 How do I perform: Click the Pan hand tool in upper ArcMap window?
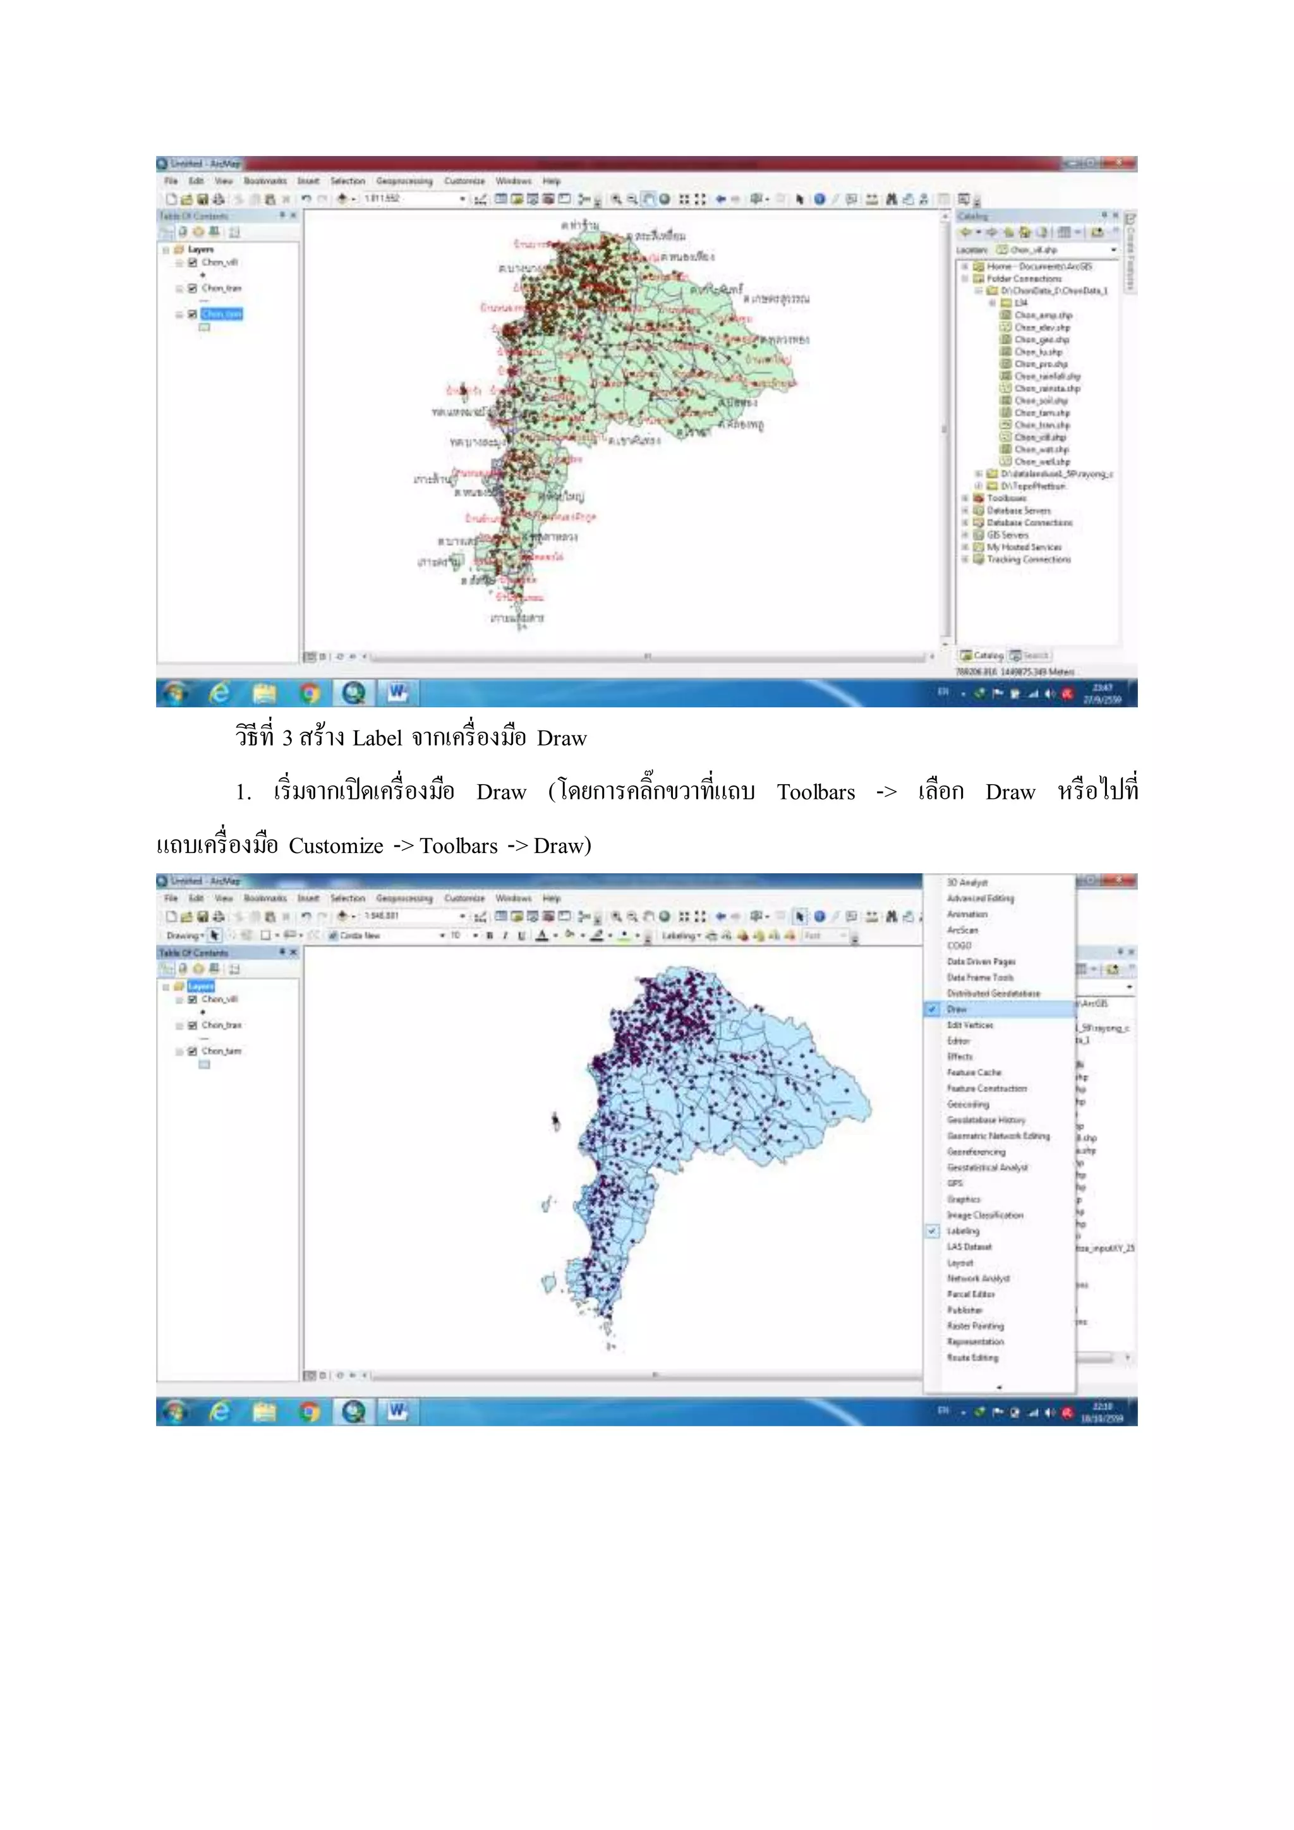pyautogui.click(x=648, y=199)
